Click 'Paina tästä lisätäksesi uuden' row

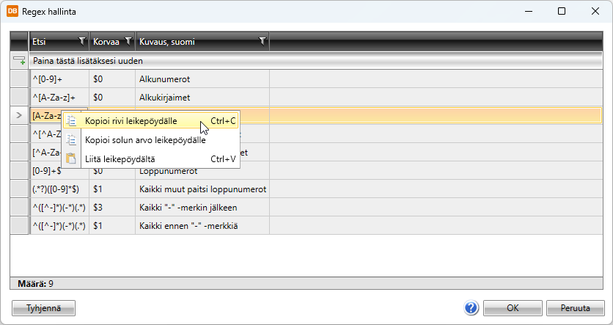[x=88, y=61]
